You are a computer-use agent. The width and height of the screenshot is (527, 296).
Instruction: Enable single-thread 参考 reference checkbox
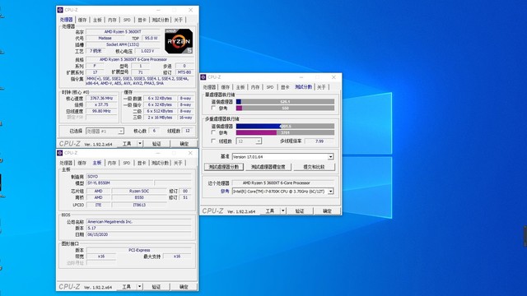click(x=213, y=108)
